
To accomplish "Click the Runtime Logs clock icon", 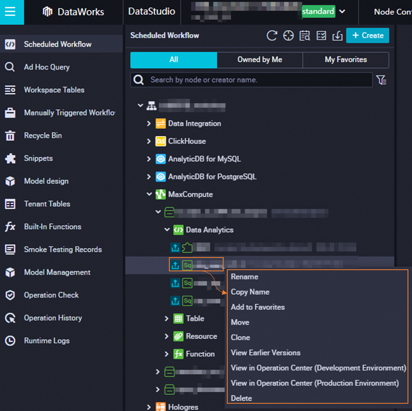I will pos(10,341).
